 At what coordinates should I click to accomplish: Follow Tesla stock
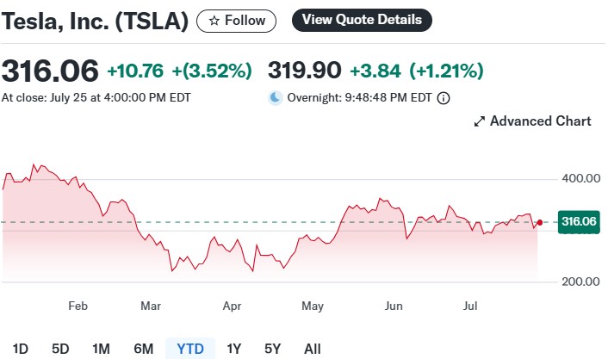pos(236,21)
